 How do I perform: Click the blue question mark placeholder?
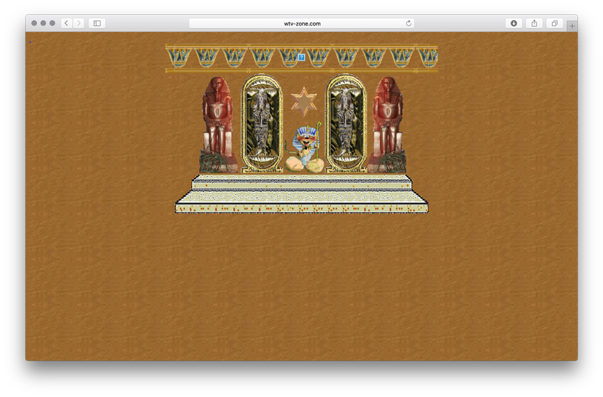pos(301,57)
